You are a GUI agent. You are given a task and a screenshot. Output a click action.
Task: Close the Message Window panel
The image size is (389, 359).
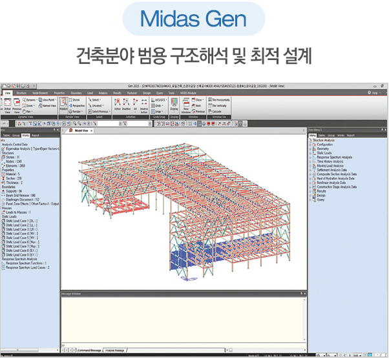coord(305,294)
